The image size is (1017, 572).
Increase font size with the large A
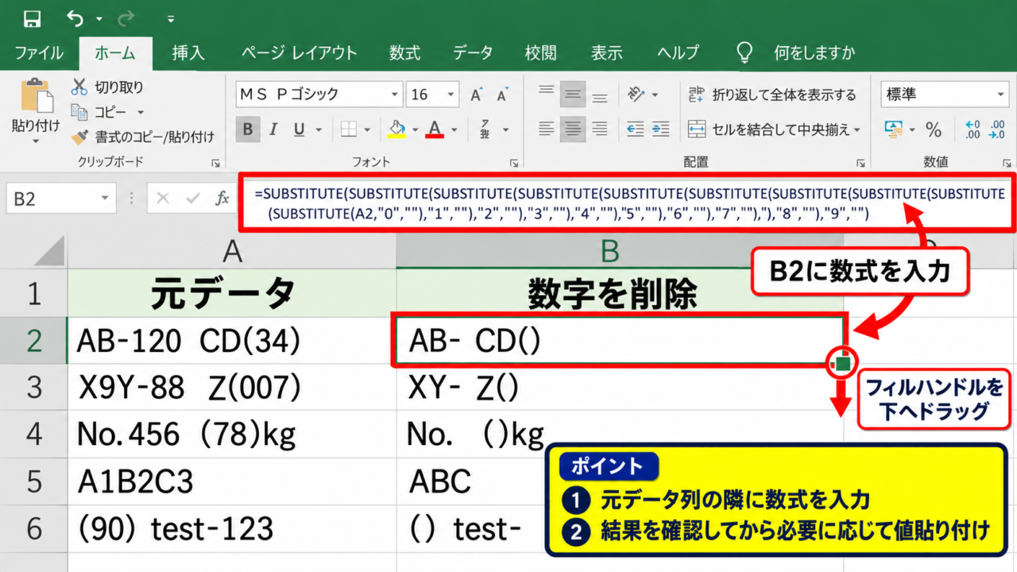point(477,95)
